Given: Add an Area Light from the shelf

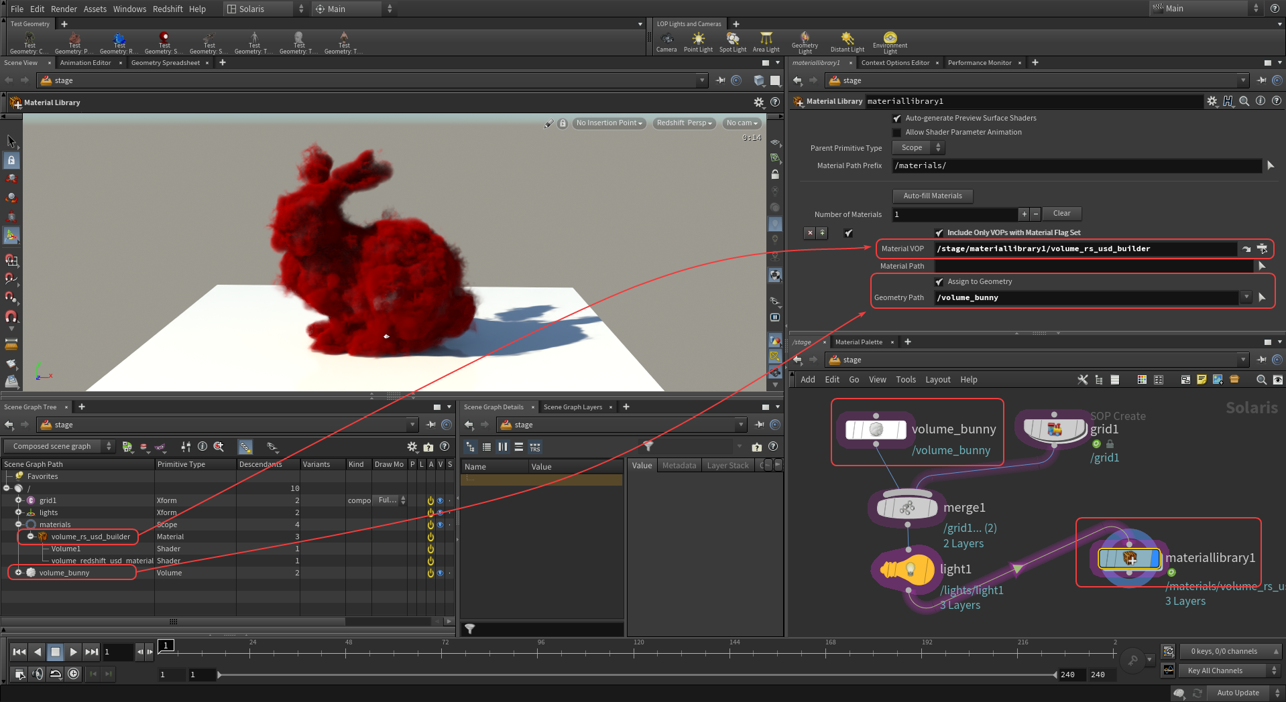Looking at the screenshot, I should pyautogui.click(x=766, y=42).
